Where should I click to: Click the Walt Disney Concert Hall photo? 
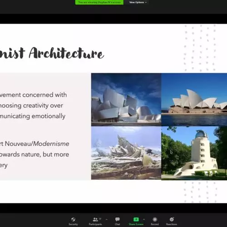click(126, 99)
